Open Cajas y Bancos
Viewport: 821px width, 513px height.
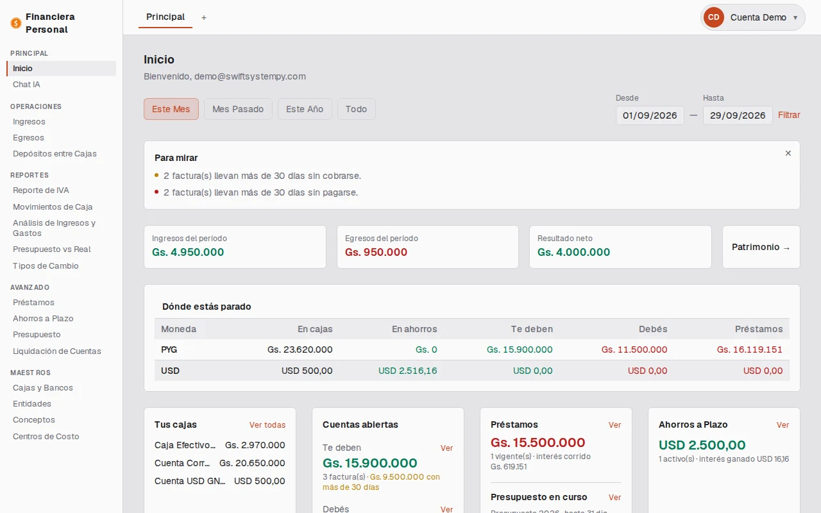(x=62, y=388)
